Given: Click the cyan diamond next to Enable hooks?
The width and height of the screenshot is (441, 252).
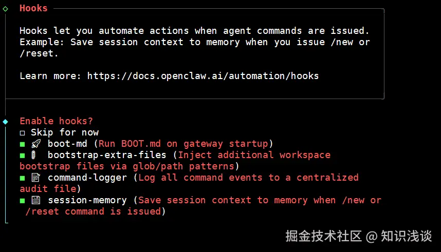Looking at the screenshot, I should click(6, 122).
